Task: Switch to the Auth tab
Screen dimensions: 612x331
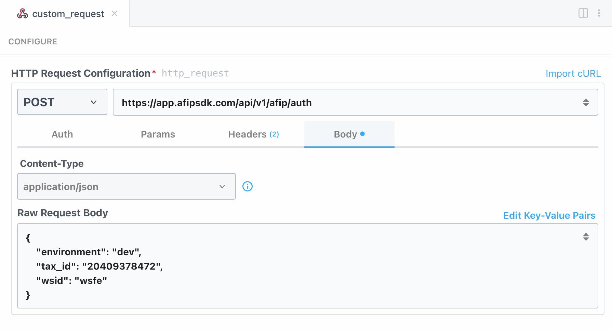Action: coord(62,134)
